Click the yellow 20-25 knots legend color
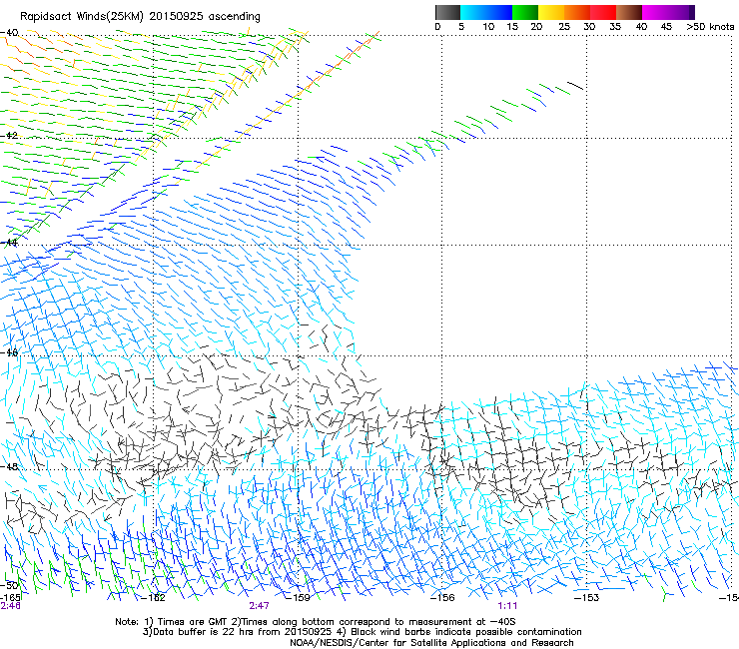Viewport: 739px width, 649px height. [551, 12]
